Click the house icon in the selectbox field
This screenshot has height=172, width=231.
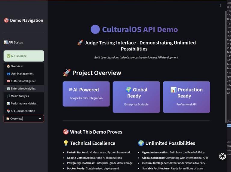[x=8, y=119]
